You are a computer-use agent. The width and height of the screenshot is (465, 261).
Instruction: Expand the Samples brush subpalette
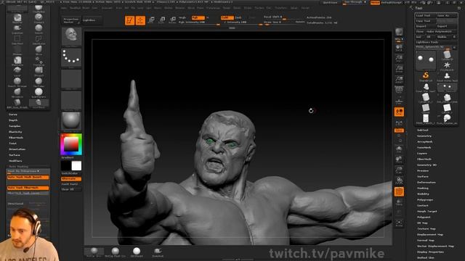point(15,126)
